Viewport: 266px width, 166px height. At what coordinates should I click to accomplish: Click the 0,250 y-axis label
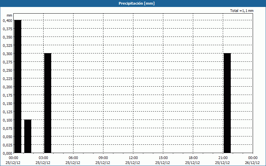pos(7,70)
